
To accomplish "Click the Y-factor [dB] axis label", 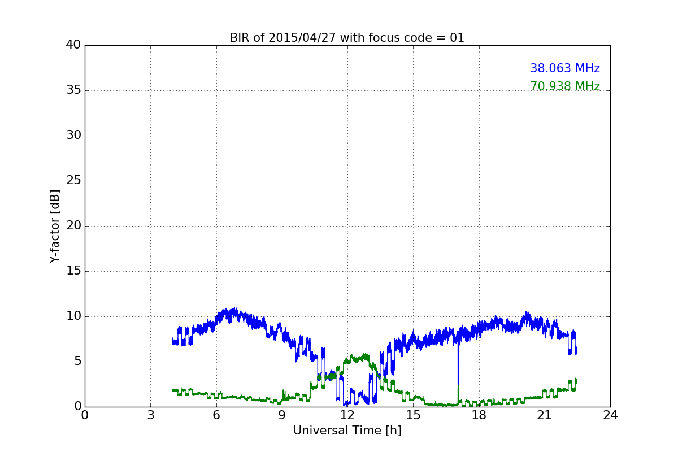I will click(x=55, y=226).
